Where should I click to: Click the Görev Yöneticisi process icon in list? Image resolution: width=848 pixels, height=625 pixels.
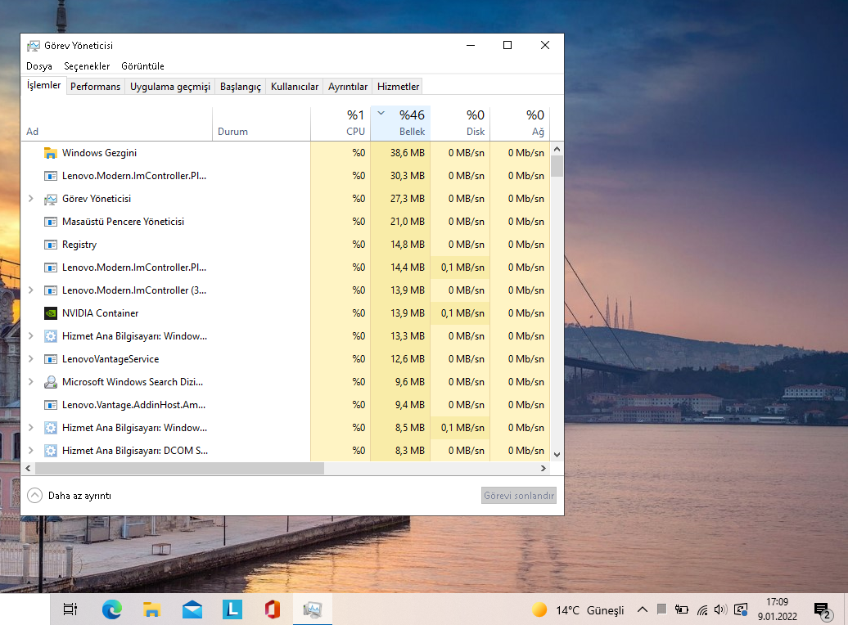coord(50,199)
